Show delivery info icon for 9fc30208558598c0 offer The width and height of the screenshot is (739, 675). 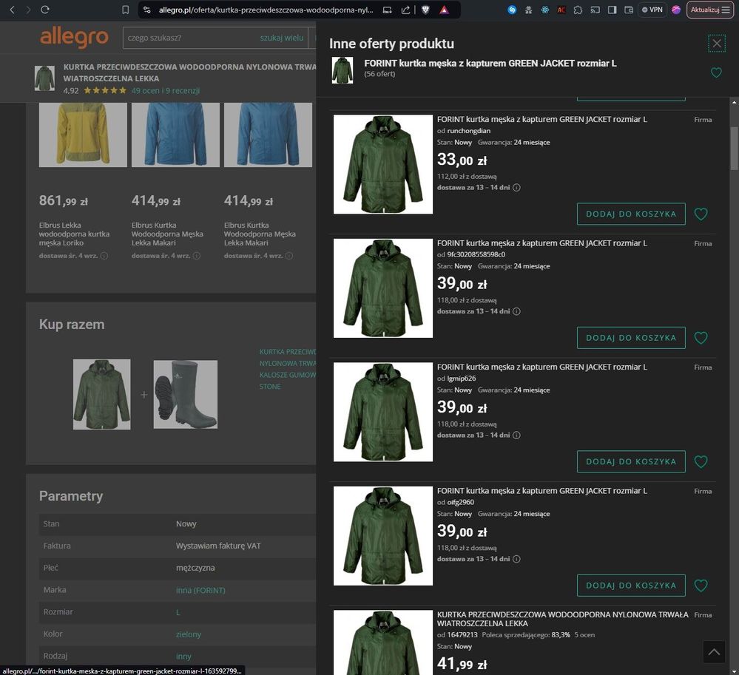(516, 311)
